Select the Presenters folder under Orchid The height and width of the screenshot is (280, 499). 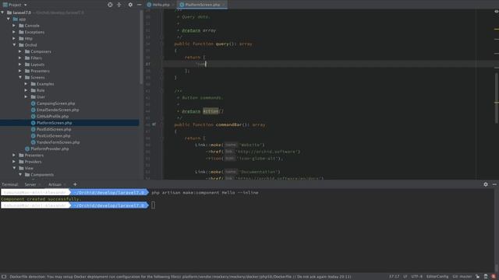40,71
